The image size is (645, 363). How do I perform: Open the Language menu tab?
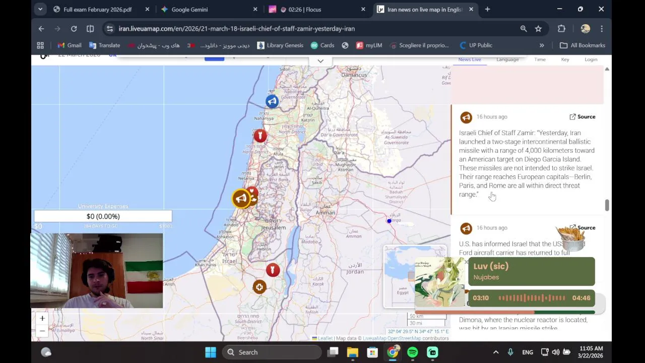click(507, 59)
